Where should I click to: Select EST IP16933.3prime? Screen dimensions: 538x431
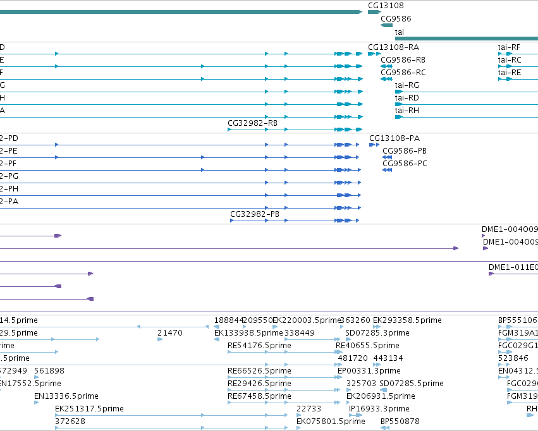[x=379, y=410]
